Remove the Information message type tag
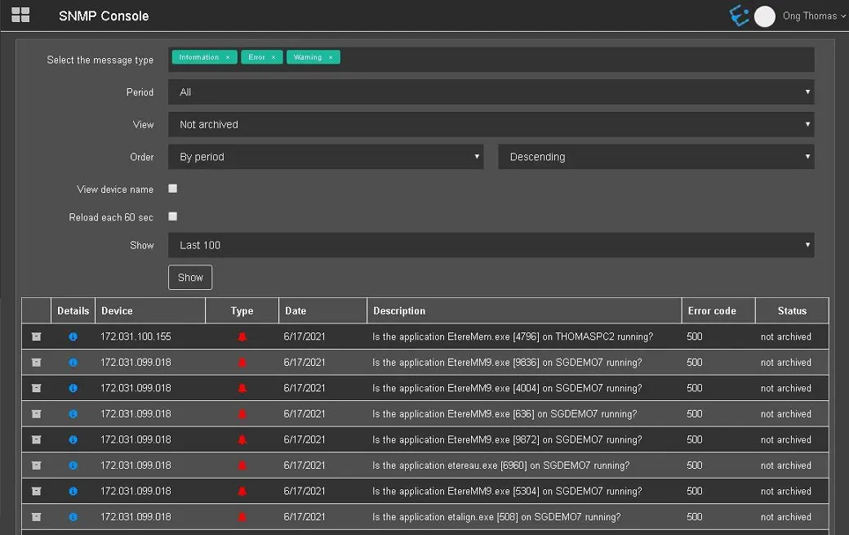The width and height of the screenshot is (849, 535). (228, 57)
